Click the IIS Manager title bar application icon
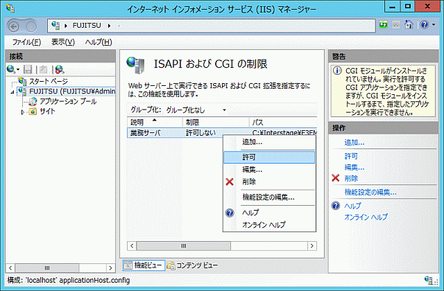Screen dimensions: 444x291 [10, 8]
